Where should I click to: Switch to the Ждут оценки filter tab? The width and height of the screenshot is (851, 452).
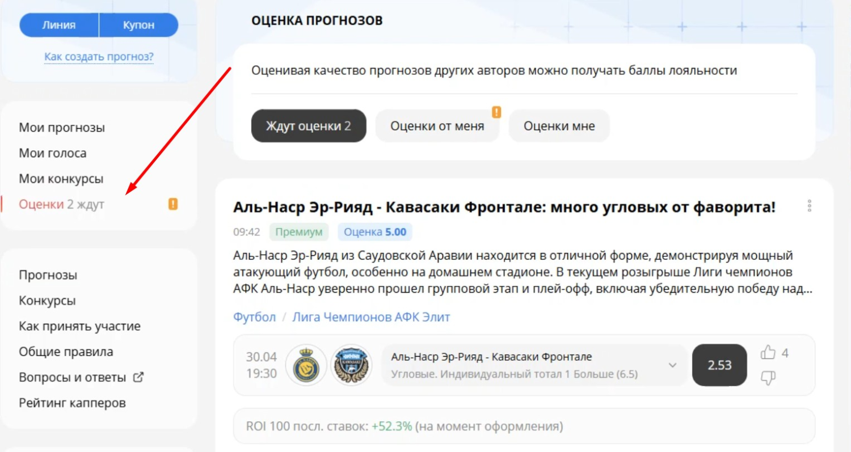(309, 125)
